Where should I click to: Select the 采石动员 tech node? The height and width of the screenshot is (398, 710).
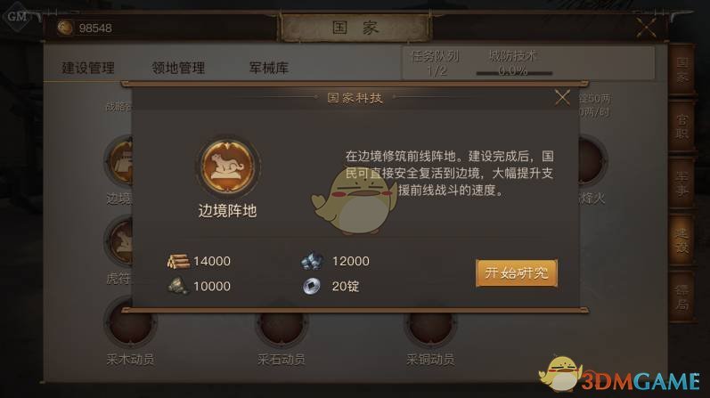point(282,325)
